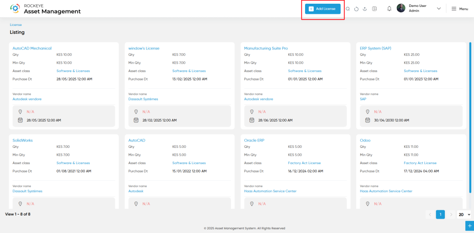
Task: Click Autodesk vendore in AutoCAD Mechanical card
Action: coord(27,99)
